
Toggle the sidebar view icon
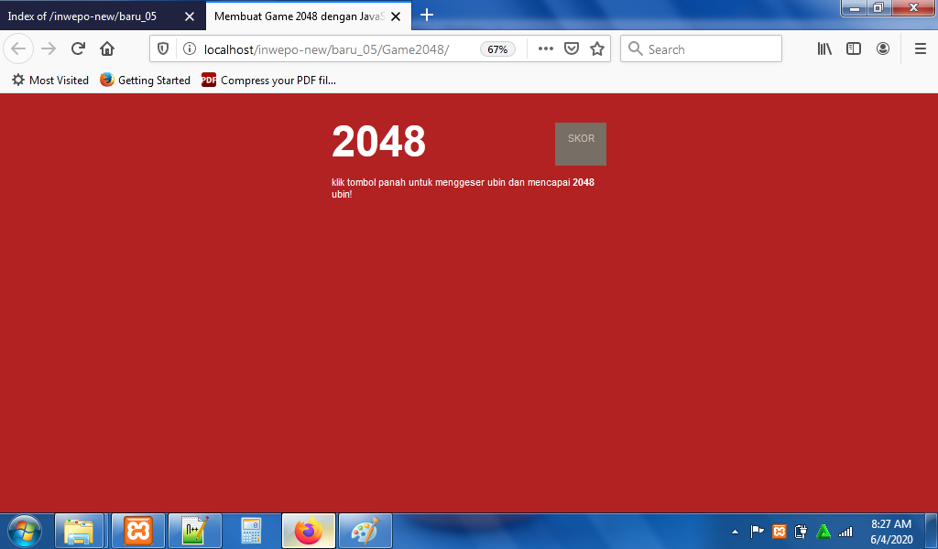854,49
